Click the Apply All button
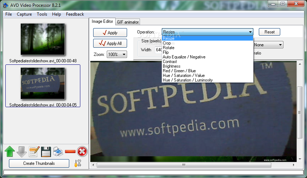The width and height of the screenshot is (307, 178). (110, 43)
